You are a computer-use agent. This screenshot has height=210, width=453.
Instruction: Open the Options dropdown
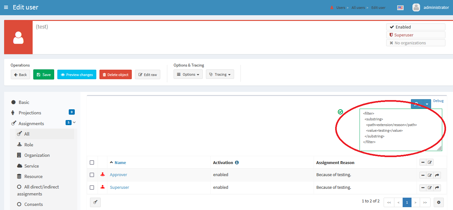coord(188,74)
